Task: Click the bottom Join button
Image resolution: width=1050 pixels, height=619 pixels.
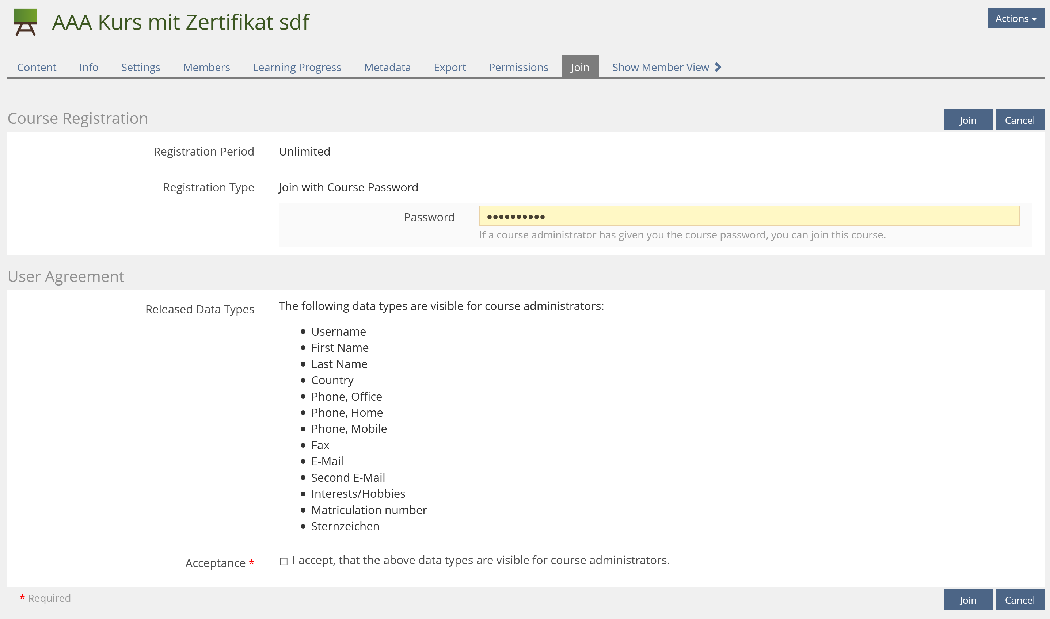Action: [967, 600]
